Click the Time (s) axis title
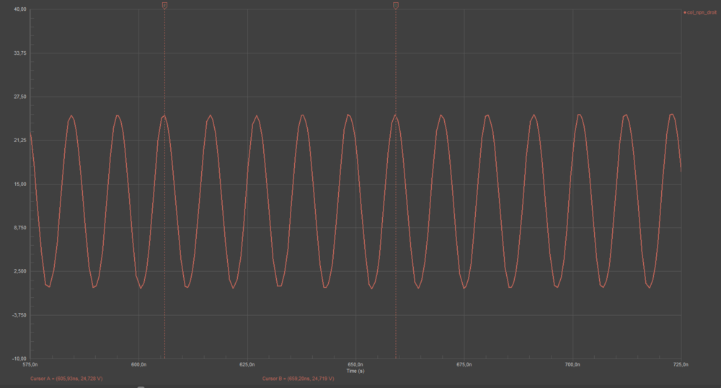721x388 pixels. coord(355,371)
